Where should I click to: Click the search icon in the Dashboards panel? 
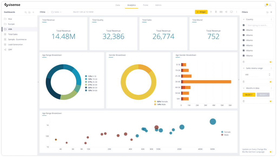click(25, 12)
